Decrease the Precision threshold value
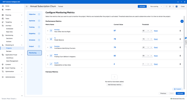The image size is (187, 100). tap(148, 47)
